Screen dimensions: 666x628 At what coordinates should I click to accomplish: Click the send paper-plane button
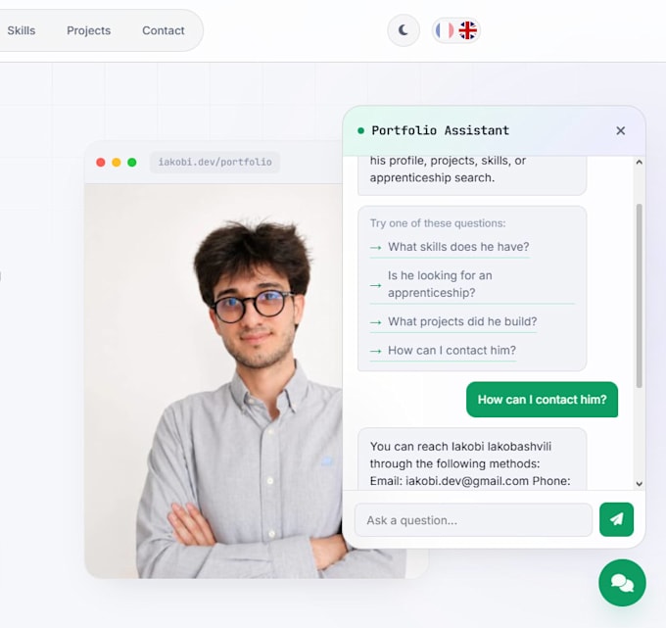616,519
